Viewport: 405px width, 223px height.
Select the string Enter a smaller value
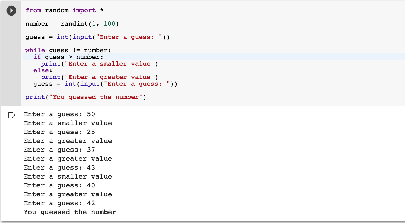point(110,64)
